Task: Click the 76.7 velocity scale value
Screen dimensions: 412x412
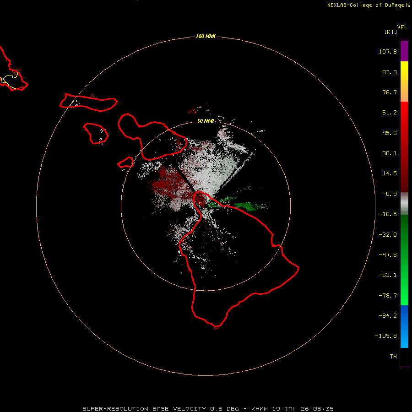Action: point(390,92)
